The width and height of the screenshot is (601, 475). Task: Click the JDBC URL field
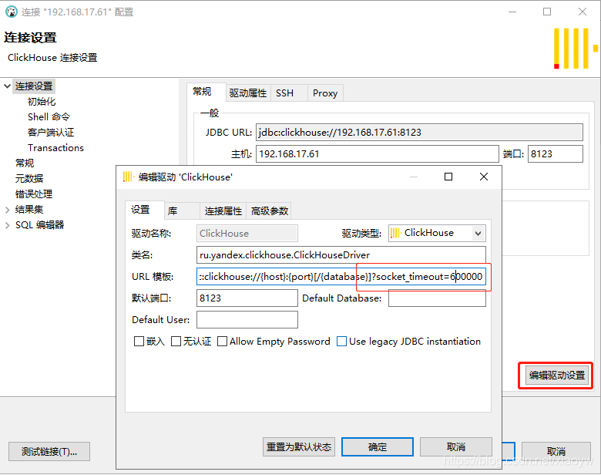[x=419, y=133]
